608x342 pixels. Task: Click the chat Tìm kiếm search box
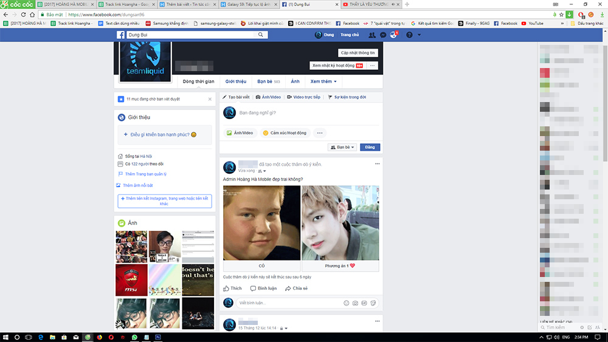[558, 327]
